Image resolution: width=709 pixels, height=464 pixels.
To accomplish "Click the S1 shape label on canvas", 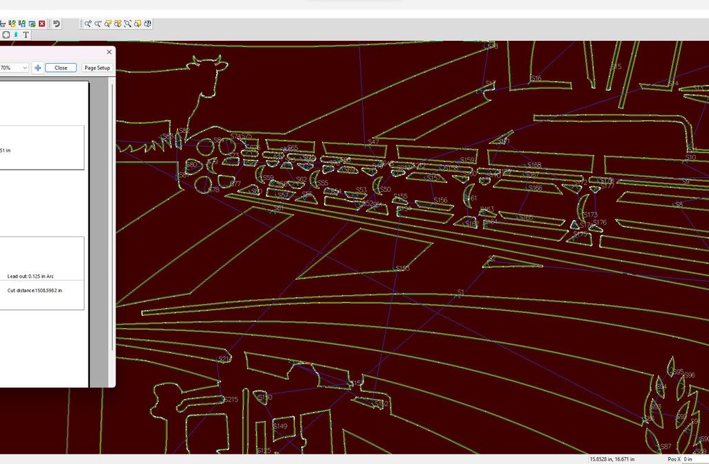I will tap(460, 293).
